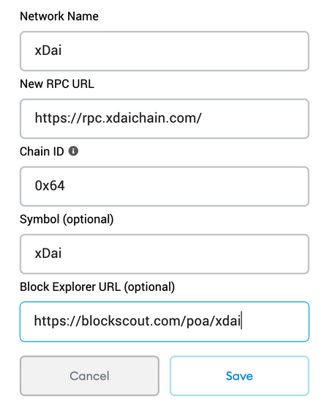335x414 pixels.
Task: Save the xDai network settings
Action: click(239, 376)
